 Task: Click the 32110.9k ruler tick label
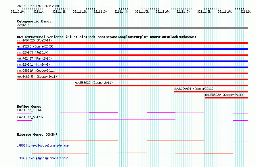(x=18, y=12)
